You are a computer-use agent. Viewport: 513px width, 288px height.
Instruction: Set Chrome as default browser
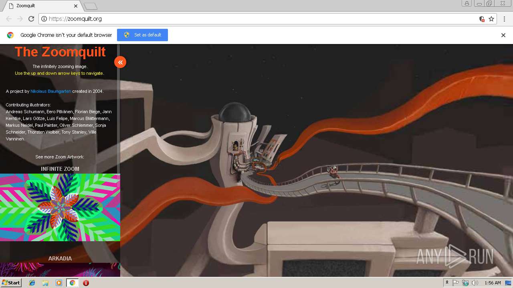tap(142, 35)
